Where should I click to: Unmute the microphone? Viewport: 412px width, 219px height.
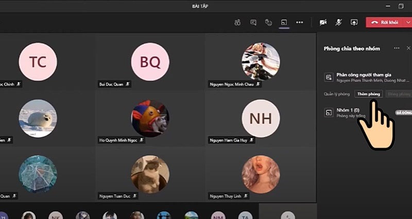(x=338, y=23)
